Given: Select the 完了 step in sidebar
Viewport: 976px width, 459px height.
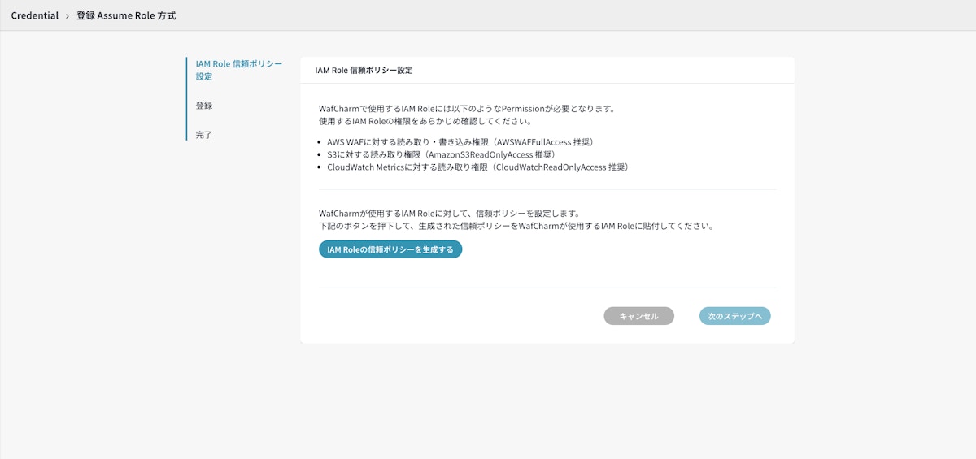Looking at the screenshot, I should (x=204, y=135).
